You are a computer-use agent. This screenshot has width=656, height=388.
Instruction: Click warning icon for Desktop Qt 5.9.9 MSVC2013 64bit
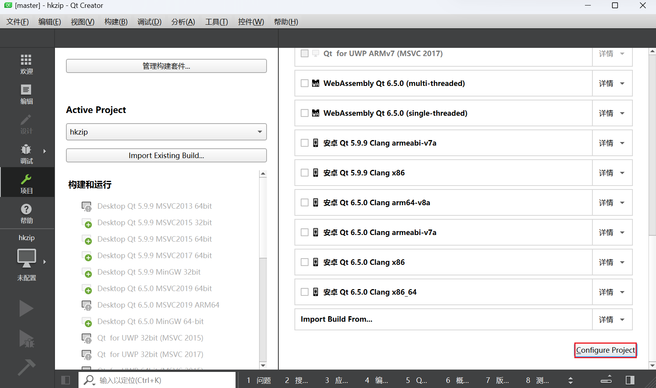point(87,207)
